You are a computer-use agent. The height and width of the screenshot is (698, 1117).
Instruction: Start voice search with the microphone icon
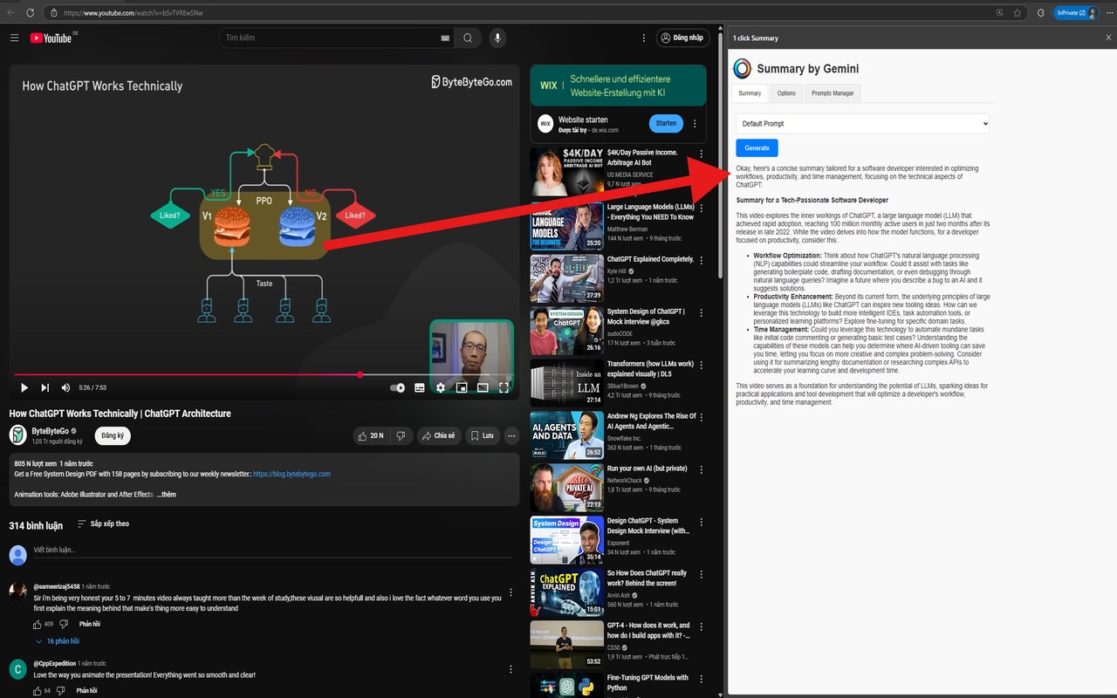point(497,38)
